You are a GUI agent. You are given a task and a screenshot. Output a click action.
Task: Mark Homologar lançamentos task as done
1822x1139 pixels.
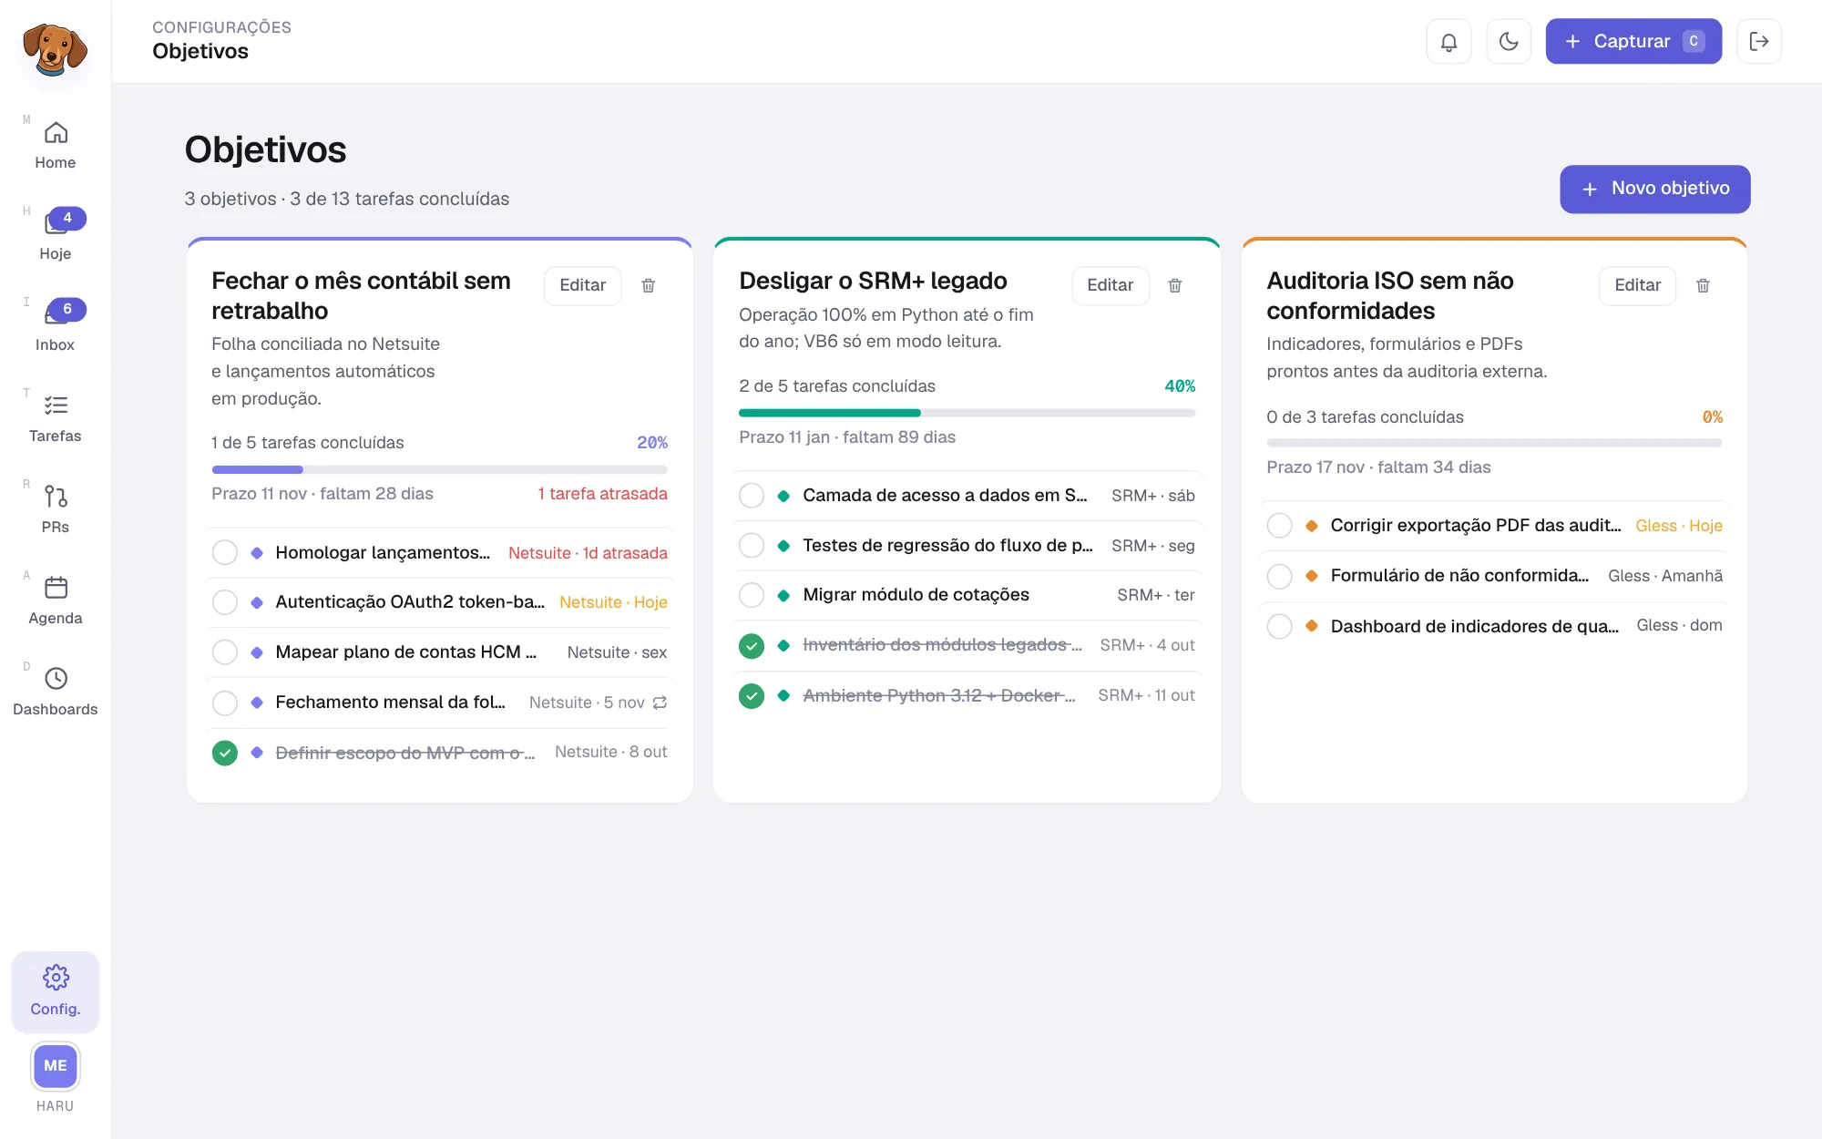click(x=225, y=552)
